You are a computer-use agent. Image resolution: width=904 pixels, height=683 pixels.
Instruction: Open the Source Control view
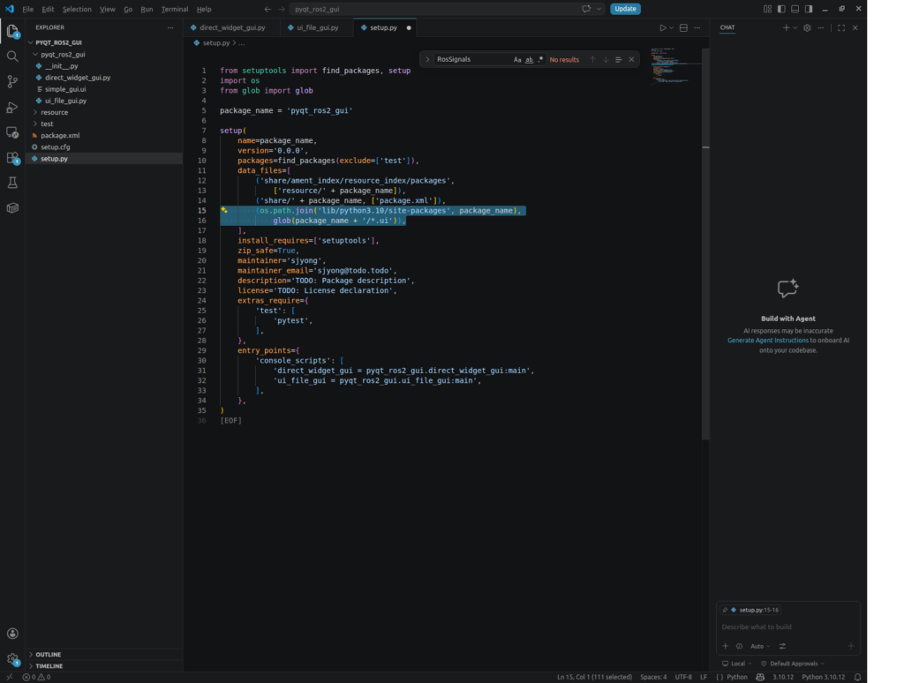tap(12, 81)
